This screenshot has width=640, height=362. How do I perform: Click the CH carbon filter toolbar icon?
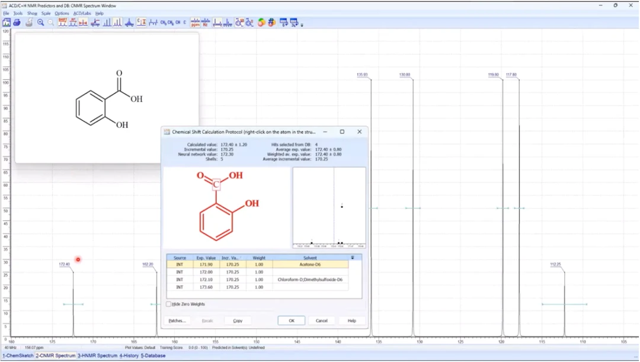178,23
